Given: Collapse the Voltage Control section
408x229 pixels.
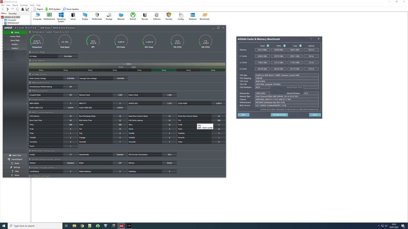Looking at the screenshot, I should tap(30, 74).
